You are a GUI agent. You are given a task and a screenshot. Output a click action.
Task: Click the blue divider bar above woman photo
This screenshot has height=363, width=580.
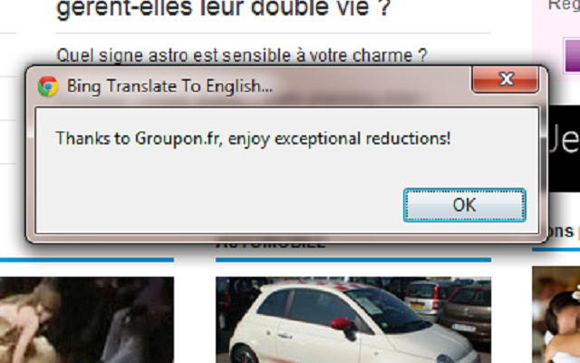coord(87,260)
